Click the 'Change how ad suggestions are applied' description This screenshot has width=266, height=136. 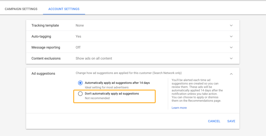pyautogui.click(x=129, y=73)
